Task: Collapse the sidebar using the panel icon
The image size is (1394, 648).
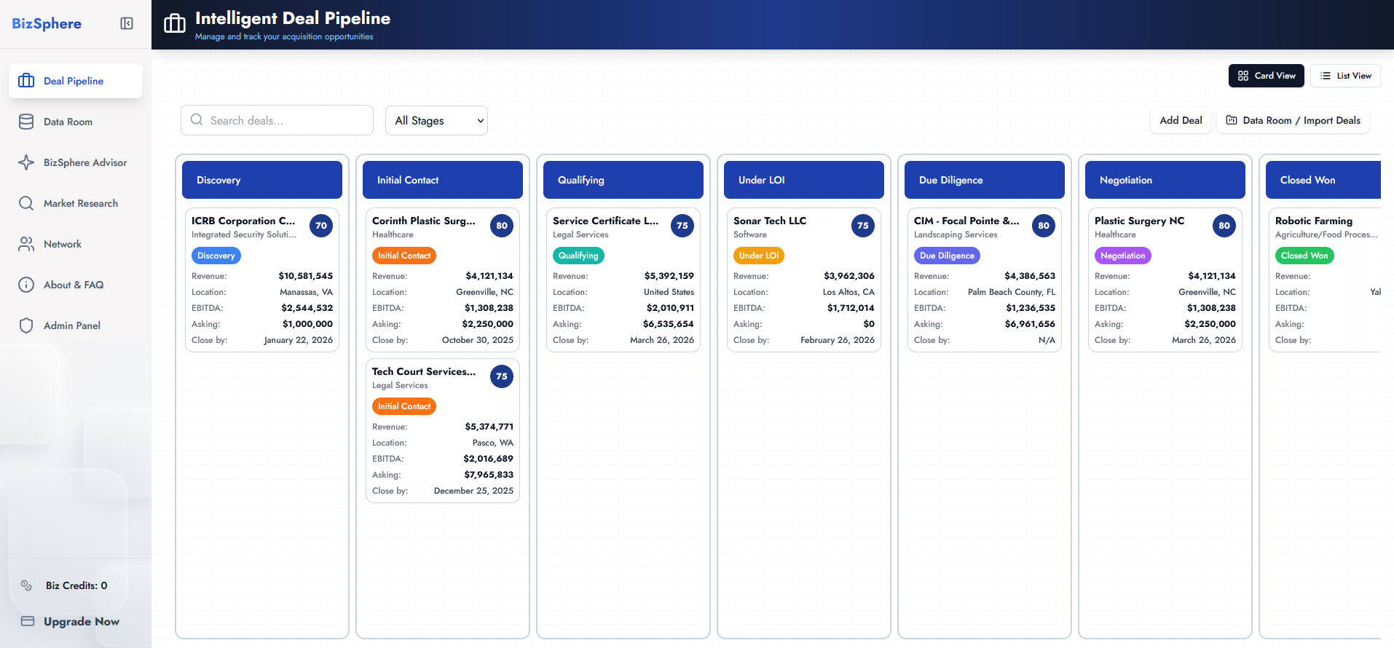Action: 127,23
